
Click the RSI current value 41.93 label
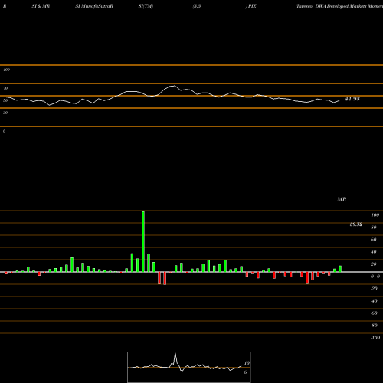[x=352, y=99]
